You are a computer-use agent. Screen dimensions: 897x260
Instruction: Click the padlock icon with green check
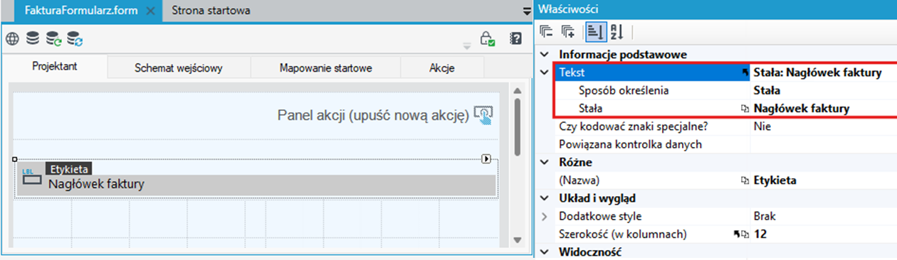[x=488, y=38]
